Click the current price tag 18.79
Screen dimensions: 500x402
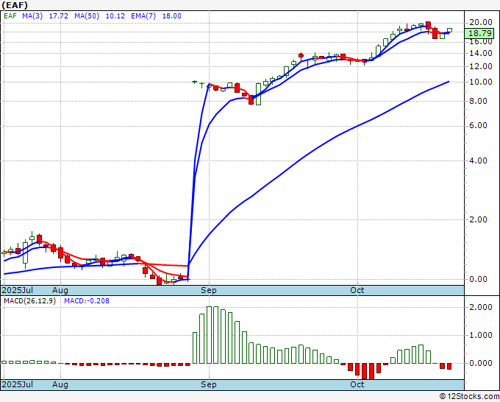click(479, 33)
